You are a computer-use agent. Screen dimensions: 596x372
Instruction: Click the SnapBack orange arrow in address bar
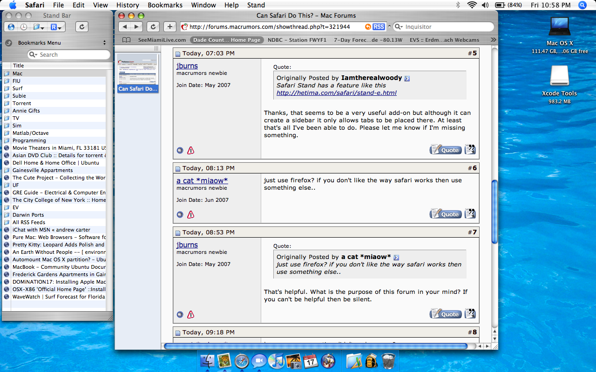(x=368, y=27)
